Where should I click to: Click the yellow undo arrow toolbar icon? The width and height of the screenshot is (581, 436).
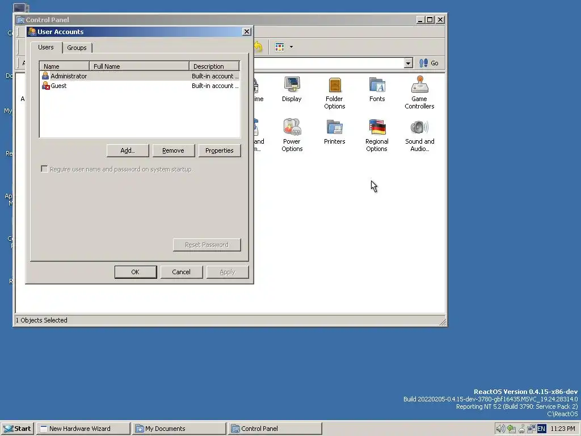pos(258,47)
